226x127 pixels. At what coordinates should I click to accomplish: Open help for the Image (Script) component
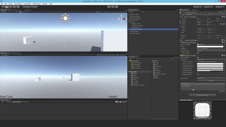click(222, 42)
